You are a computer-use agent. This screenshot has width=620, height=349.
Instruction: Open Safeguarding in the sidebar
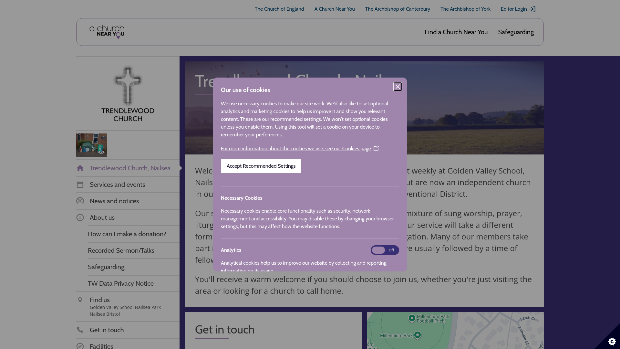tap(106, 267)
